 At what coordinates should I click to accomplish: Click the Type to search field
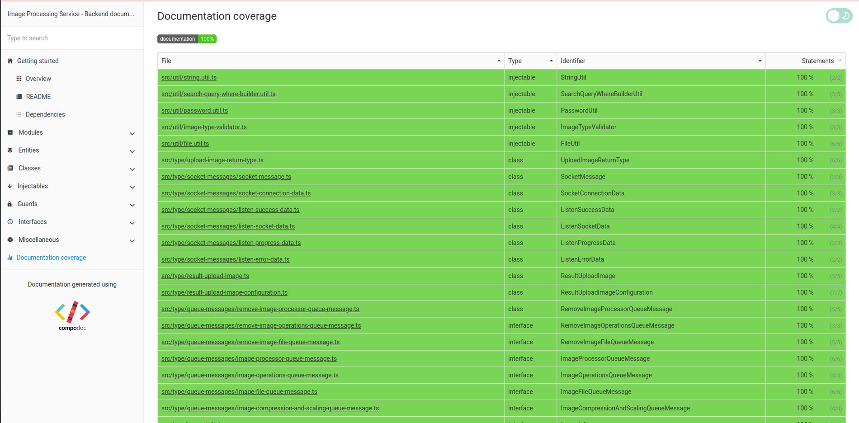[x=72, y=38]
